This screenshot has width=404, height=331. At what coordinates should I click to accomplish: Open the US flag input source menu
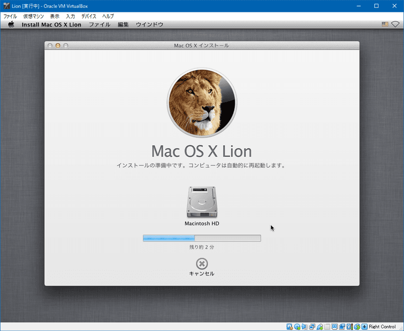[385, 25]
